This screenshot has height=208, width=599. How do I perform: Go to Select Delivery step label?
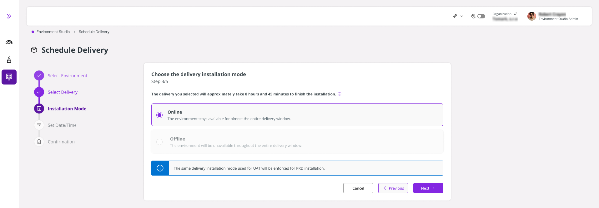[63, 92]
